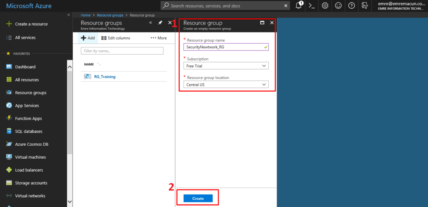This screenshot has width=428, height=207.
Task: Click the All resources grid icon
Action: pos(9,80)
